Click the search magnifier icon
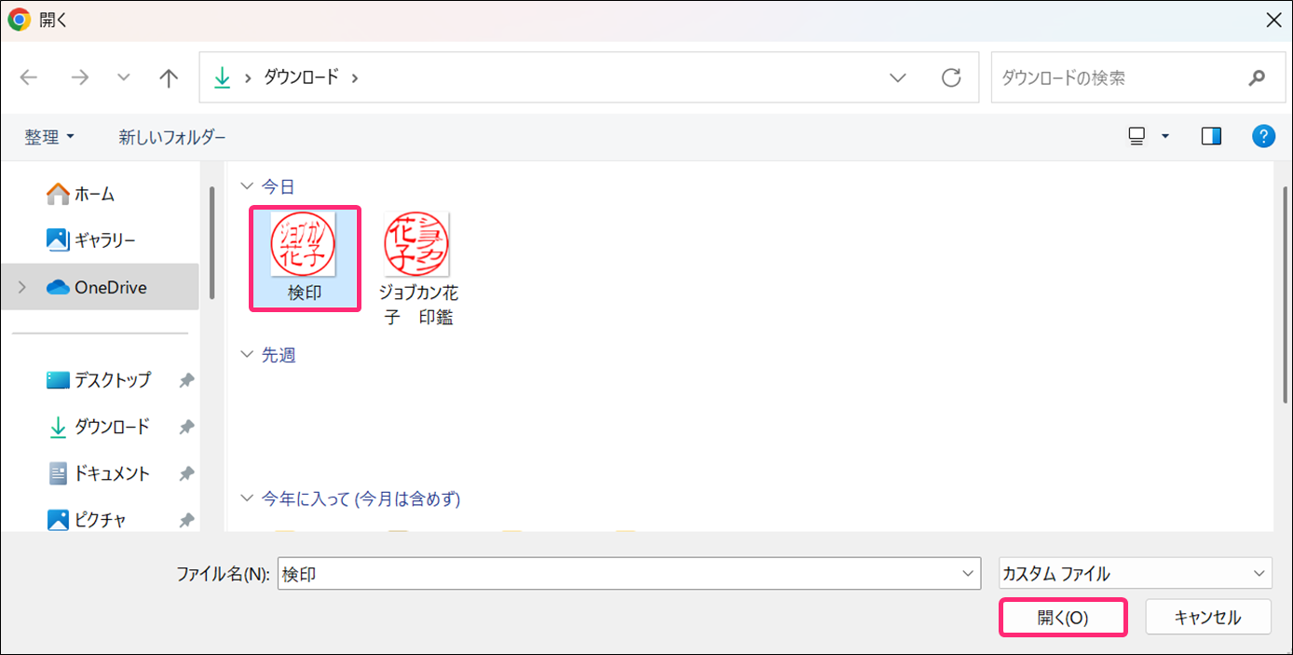Viewport: 1293px width, 655px height. [x=1257, y=78]
